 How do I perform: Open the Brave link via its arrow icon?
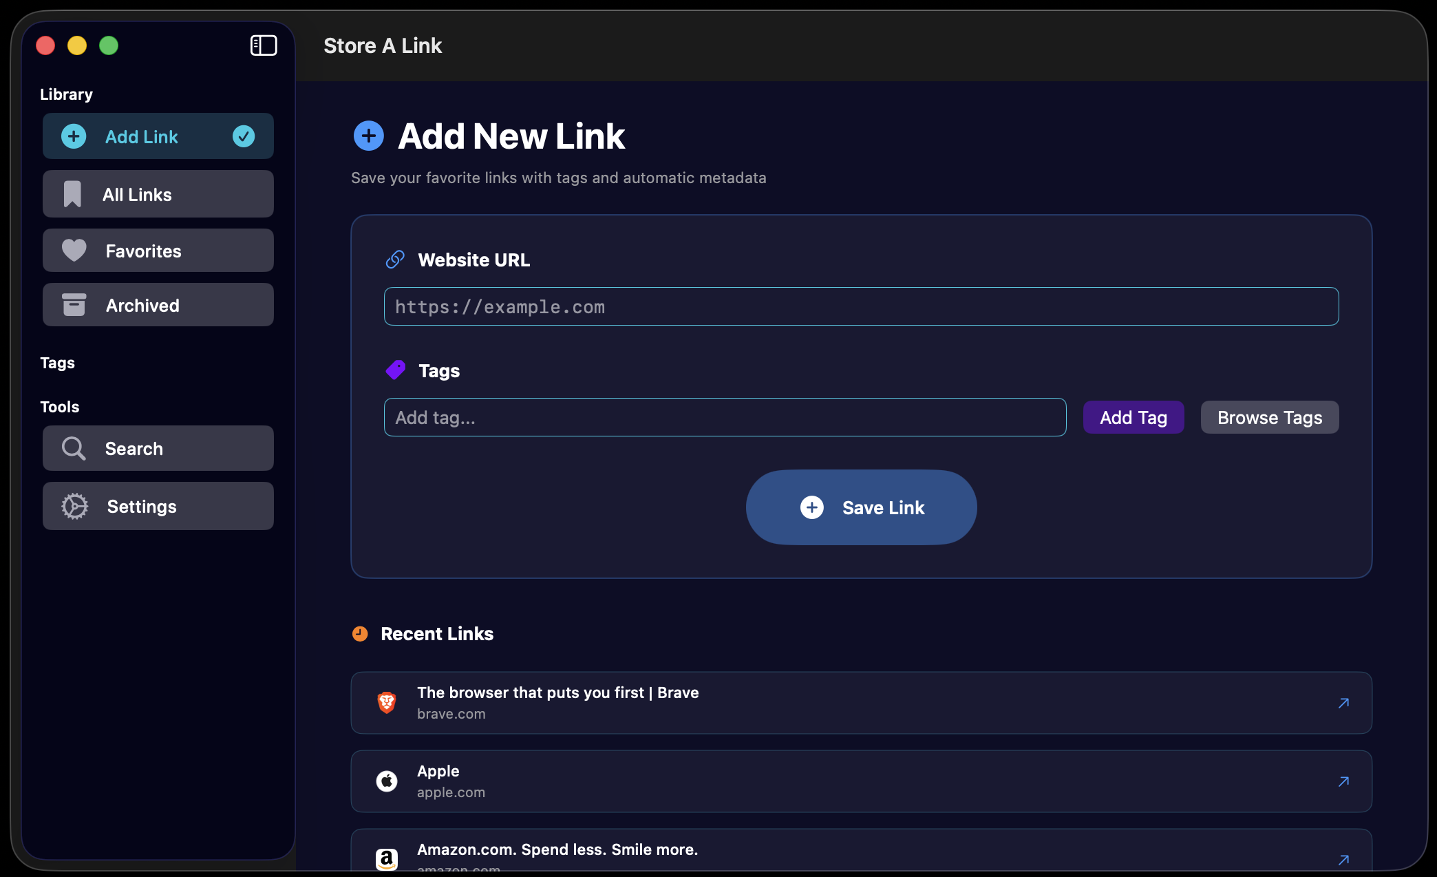1343,703
